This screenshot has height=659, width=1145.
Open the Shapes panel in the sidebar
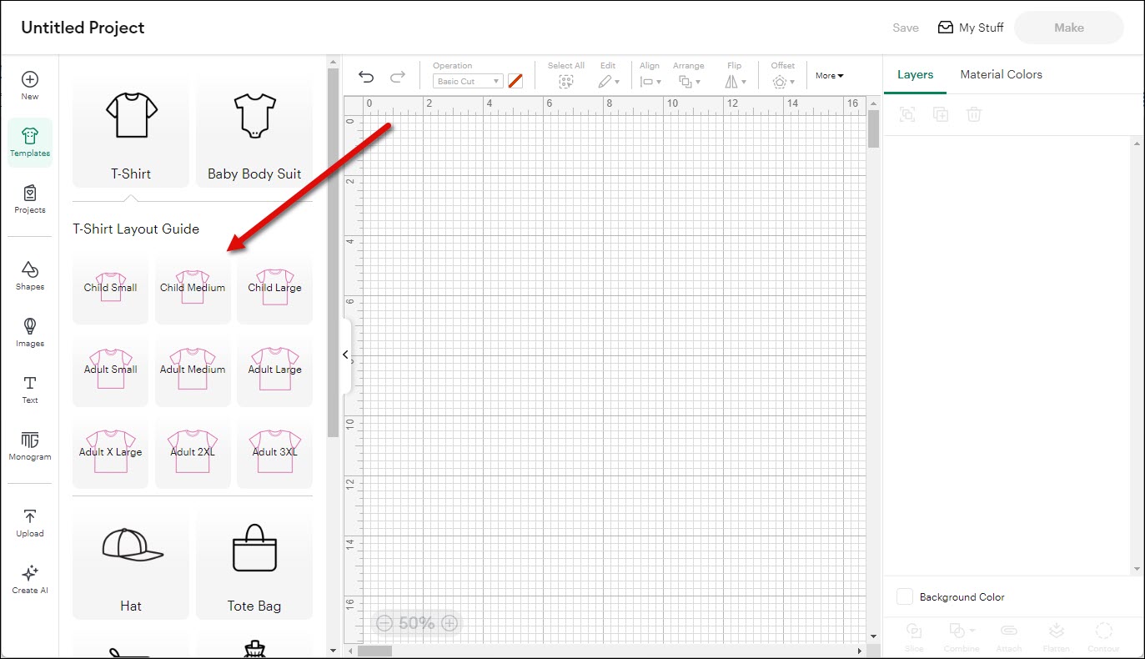click(x=30, y=274)
